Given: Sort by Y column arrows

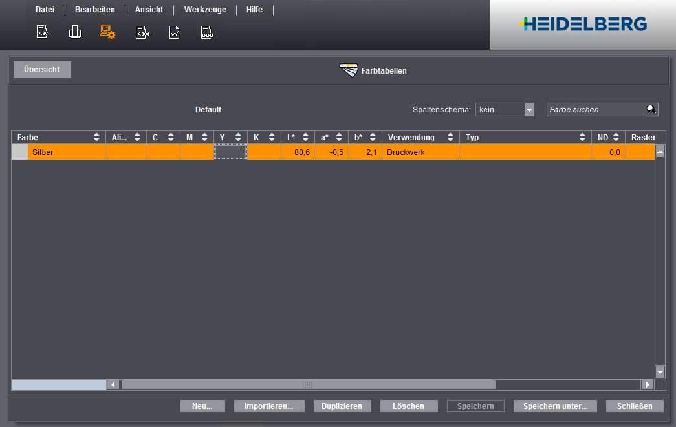Looking at the screenshot, I should 239,138.
